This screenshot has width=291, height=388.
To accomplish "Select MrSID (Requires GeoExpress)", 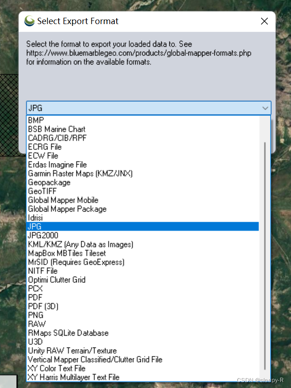I will 143,262.
